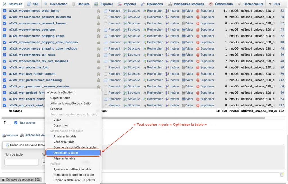Viewport: 288px width, 184px height.
Task: Toggle the Tout cocher checkbox
Action: (16, 123)
